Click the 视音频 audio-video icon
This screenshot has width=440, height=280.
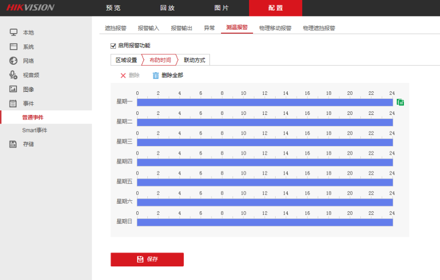(14, 75)
